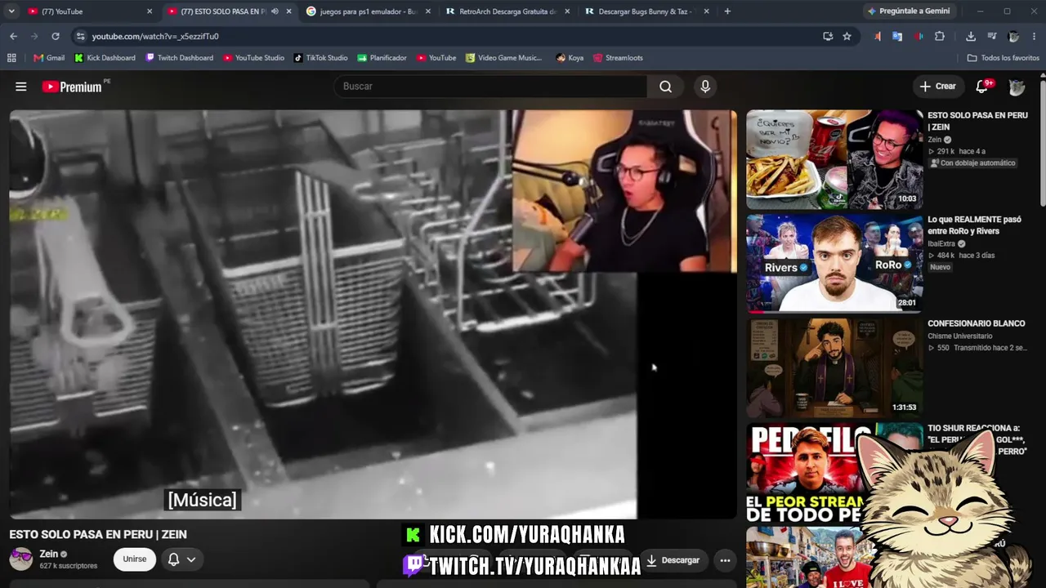Open the Kick Dashboard bookmark

pos(105,58)
